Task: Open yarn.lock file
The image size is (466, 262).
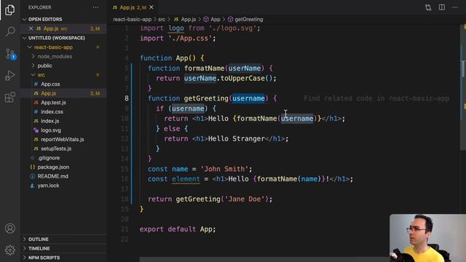Action: click(x=48, y=186)
